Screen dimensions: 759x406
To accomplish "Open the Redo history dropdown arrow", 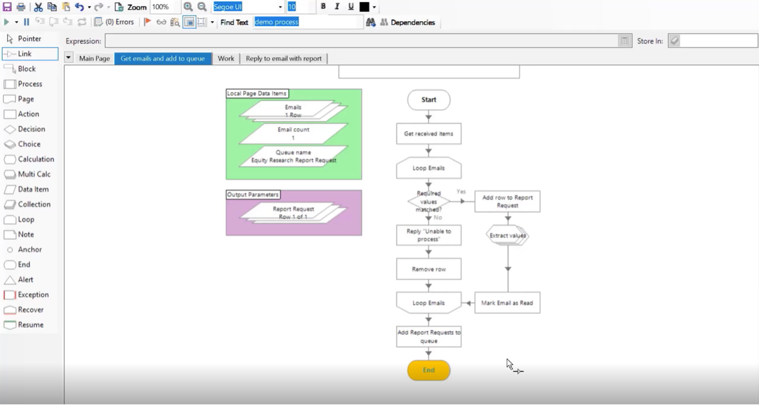I will point(108,7).
